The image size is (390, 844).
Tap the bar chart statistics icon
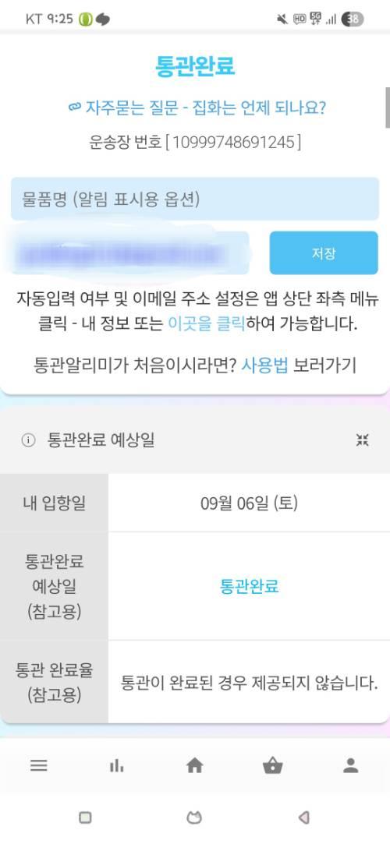click(x=116, y=766)
